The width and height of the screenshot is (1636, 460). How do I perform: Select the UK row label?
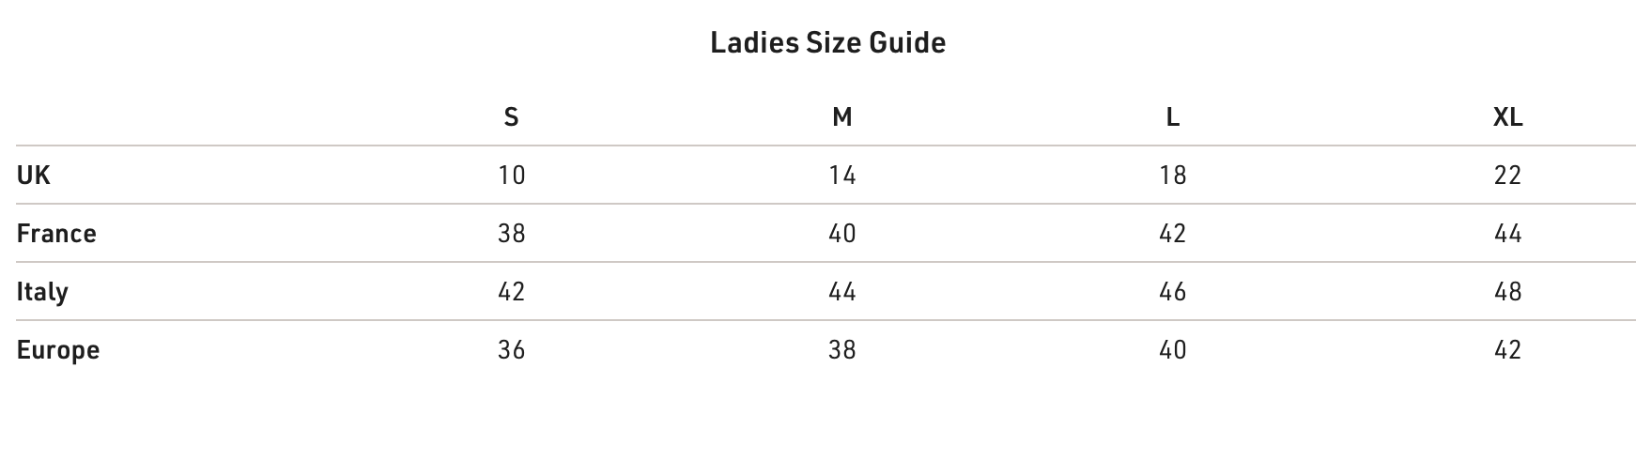[34, 175]
